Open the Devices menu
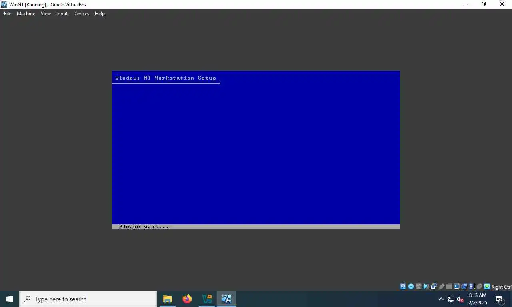Viewport: 512px width, 307px height. pos(81,14)
